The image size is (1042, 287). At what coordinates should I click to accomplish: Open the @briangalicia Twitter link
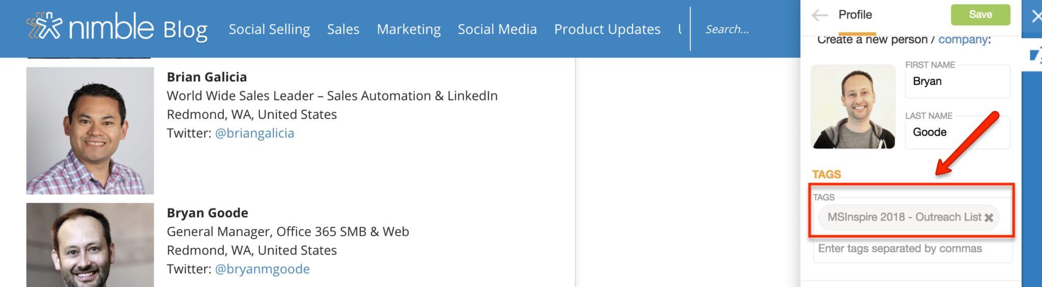[254, 133]
